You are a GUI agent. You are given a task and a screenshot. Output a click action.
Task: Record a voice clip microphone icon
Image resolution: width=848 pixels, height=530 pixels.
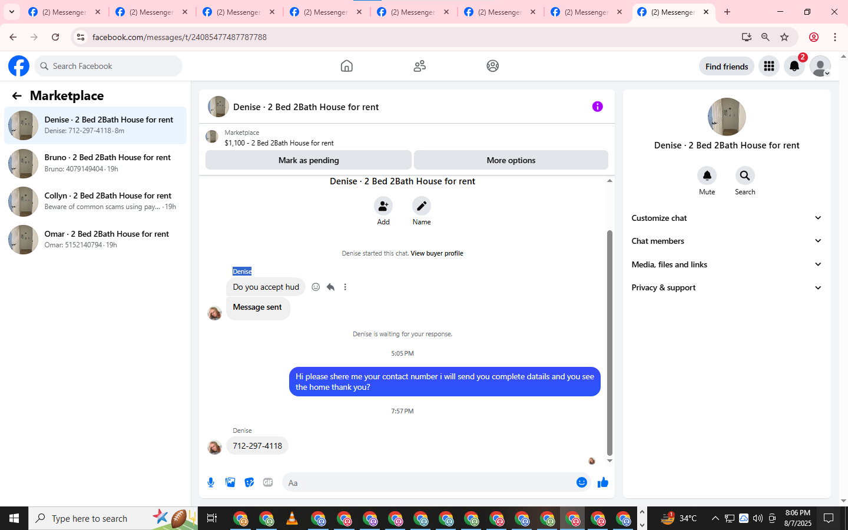[211, 482]
